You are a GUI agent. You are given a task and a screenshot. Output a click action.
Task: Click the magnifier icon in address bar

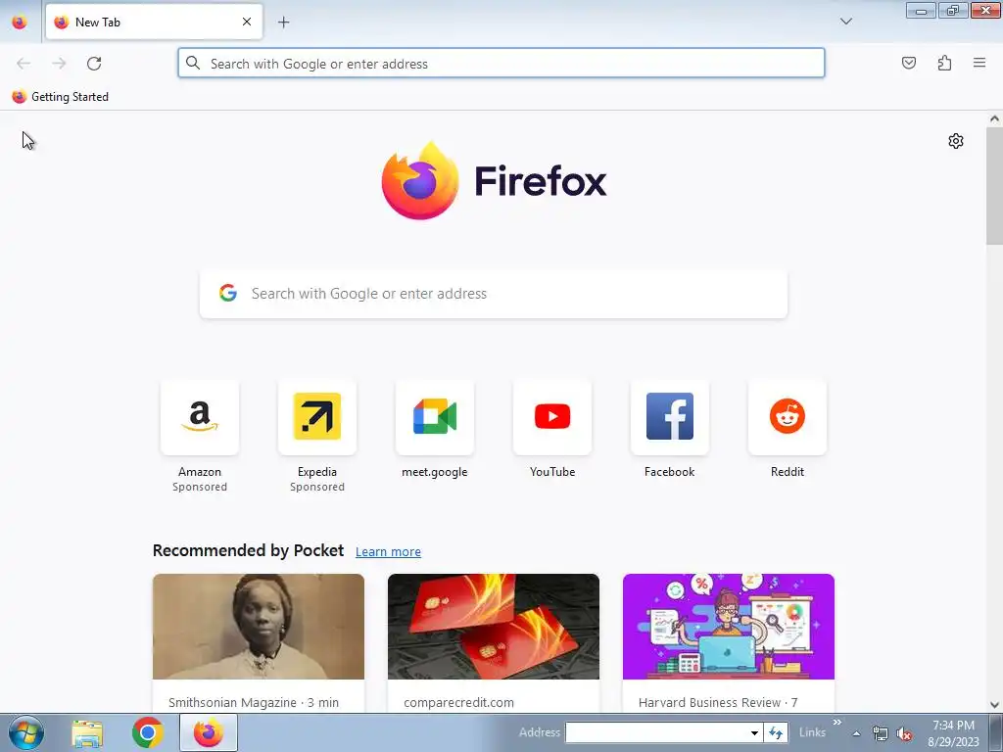point(193,63)
